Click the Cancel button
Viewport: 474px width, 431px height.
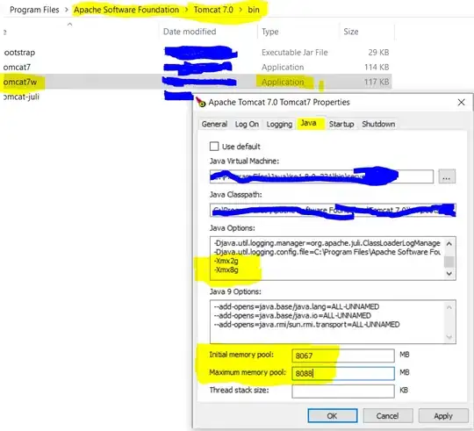[388, 416]
